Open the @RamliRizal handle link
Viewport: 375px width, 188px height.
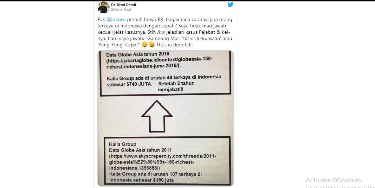click(121, 9)
